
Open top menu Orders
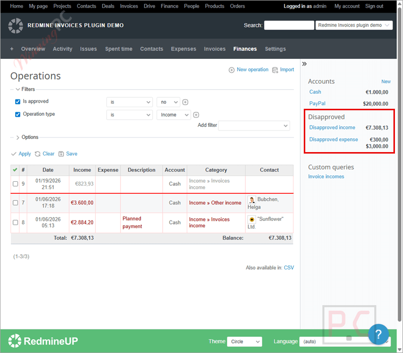(237, 6)
